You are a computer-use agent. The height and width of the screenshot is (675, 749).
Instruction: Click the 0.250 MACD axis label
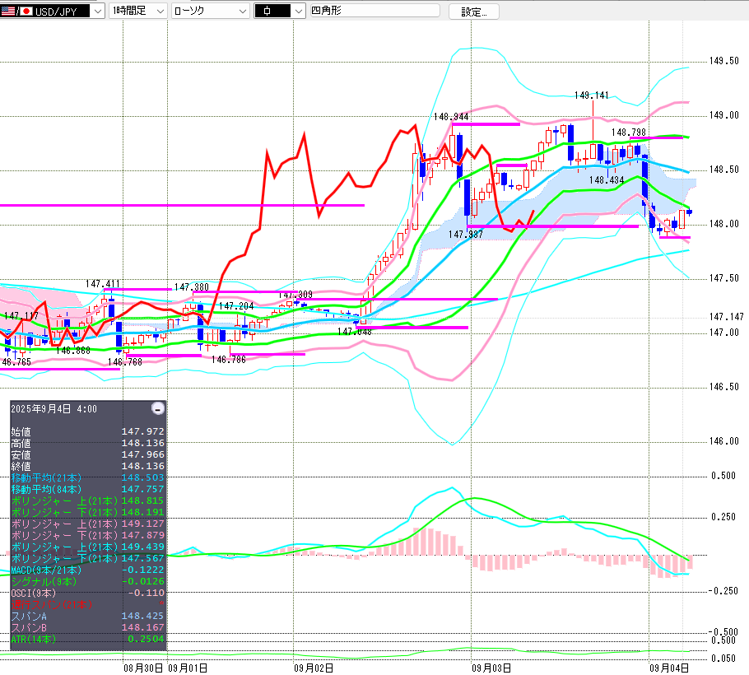pyautogui.click(x=723, y=517)
